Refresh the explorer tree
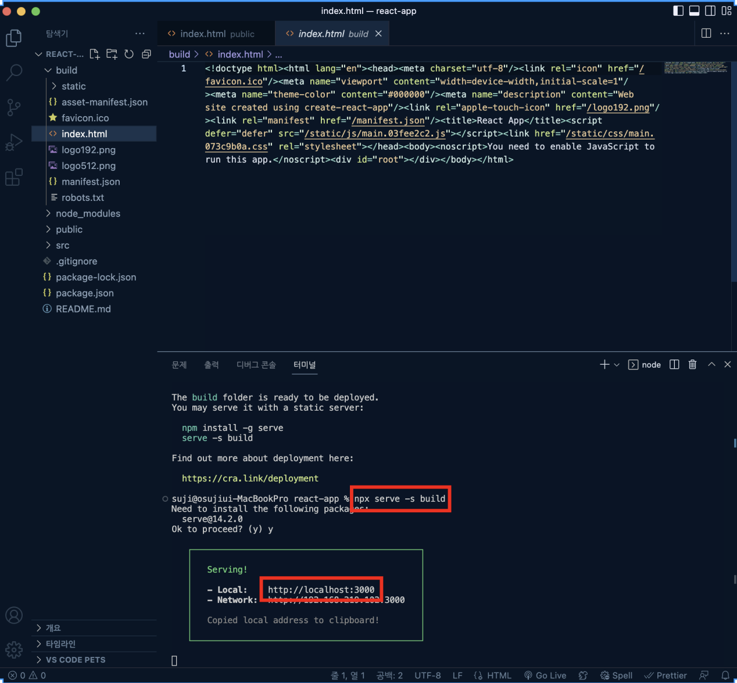Screen dimensions: 737x683 [x=129, y=54]
